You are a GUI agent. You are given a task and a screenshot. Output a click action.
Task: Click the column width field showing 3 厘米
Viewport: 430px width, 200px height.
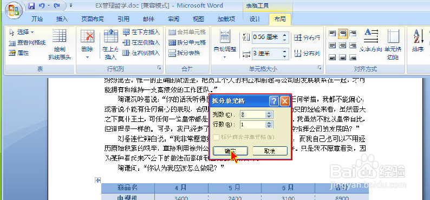click(267, 54)
